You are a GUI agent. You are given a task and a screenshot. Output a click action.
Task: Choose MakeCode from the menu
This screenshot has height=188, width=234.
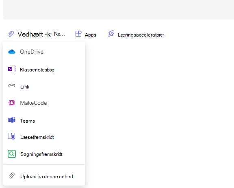coord(33,103)
